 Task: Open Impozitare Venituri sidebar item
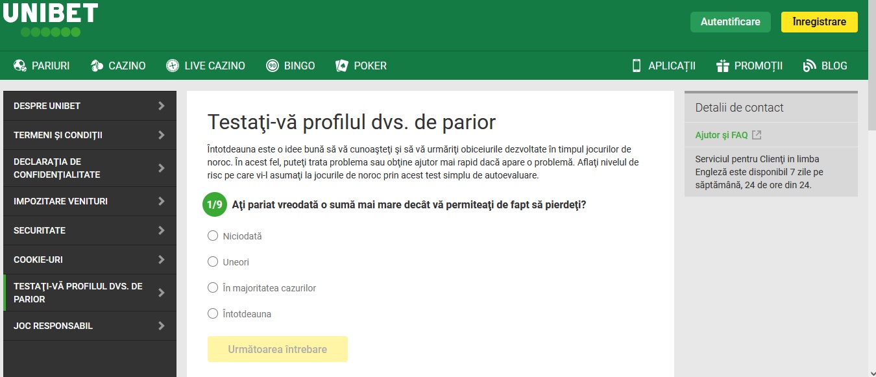tap(90, 201)
